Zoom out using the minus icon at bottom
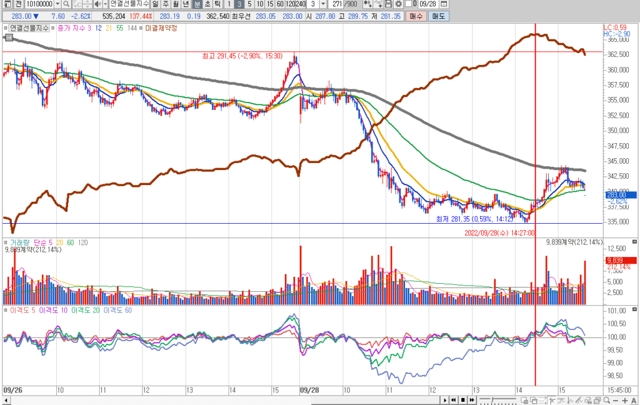This screenshot has width=640, height=405. click(x=615, y=400)
